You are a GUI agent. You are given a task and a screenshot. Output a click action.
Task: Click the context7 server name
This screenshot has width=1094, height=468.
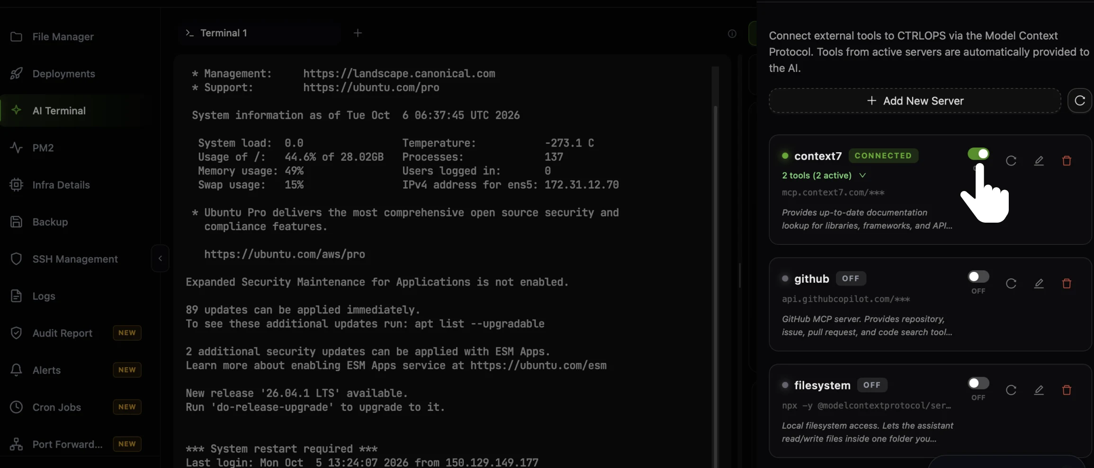click(x=818, y=156)
